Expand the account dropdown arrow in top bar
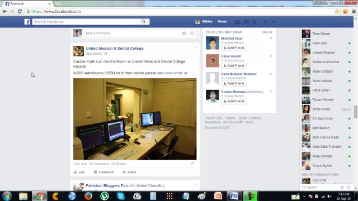The height and width of the screenshot is (201, 358). (273, 22)
